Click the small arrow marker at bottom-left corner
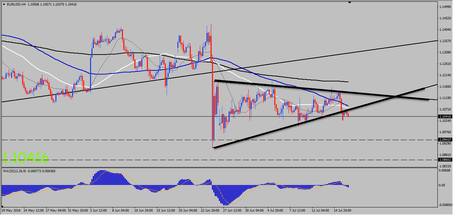This screenshot has width=453, height=215. coord(3,205)
